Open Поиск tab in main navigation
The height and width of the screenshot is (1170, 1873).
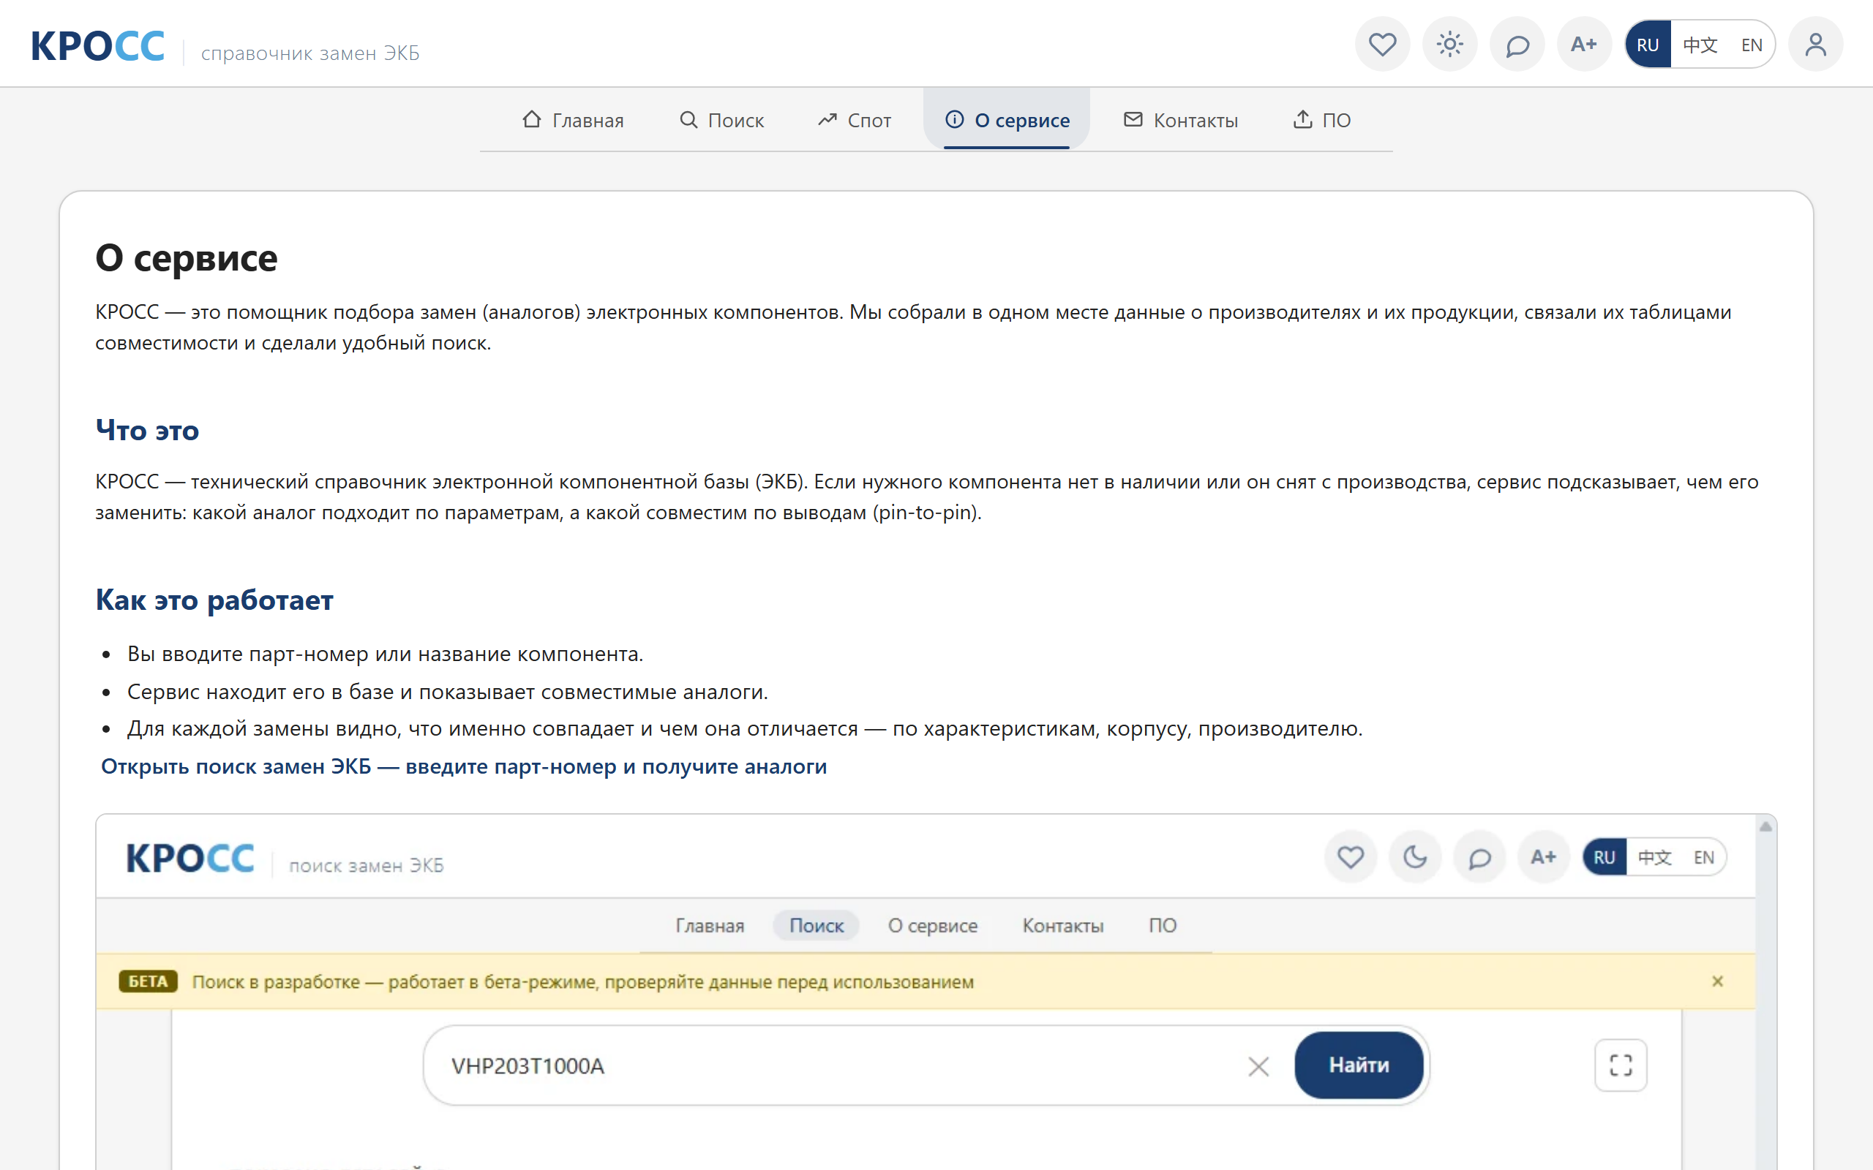[x=721, y=120]
